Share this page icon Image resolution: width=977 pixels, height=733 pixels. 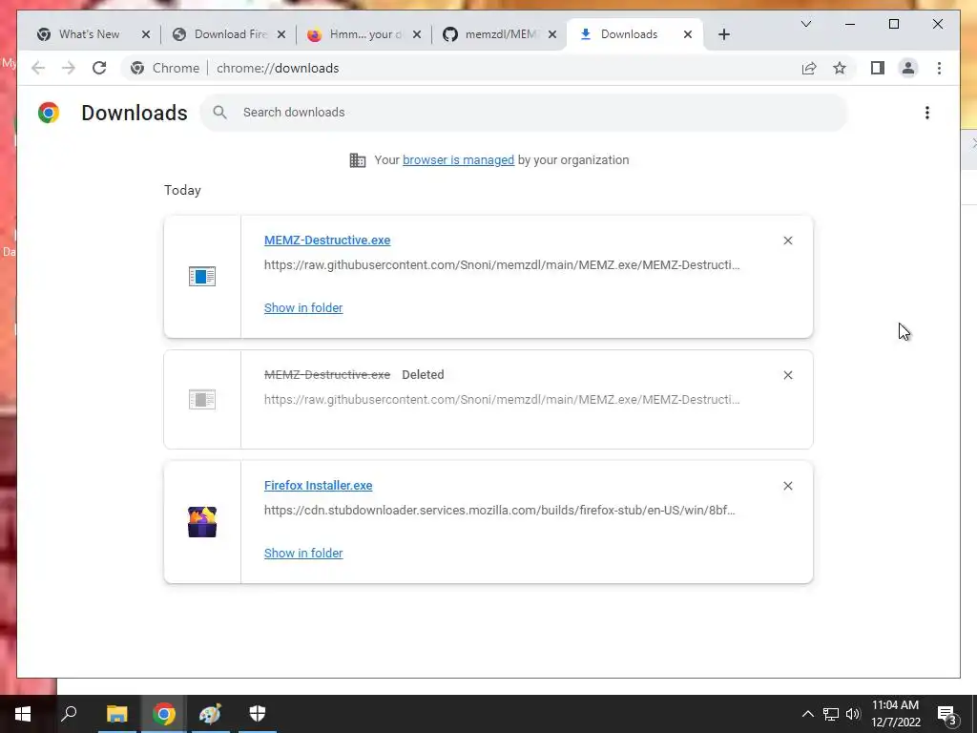(x=809, y=68)
